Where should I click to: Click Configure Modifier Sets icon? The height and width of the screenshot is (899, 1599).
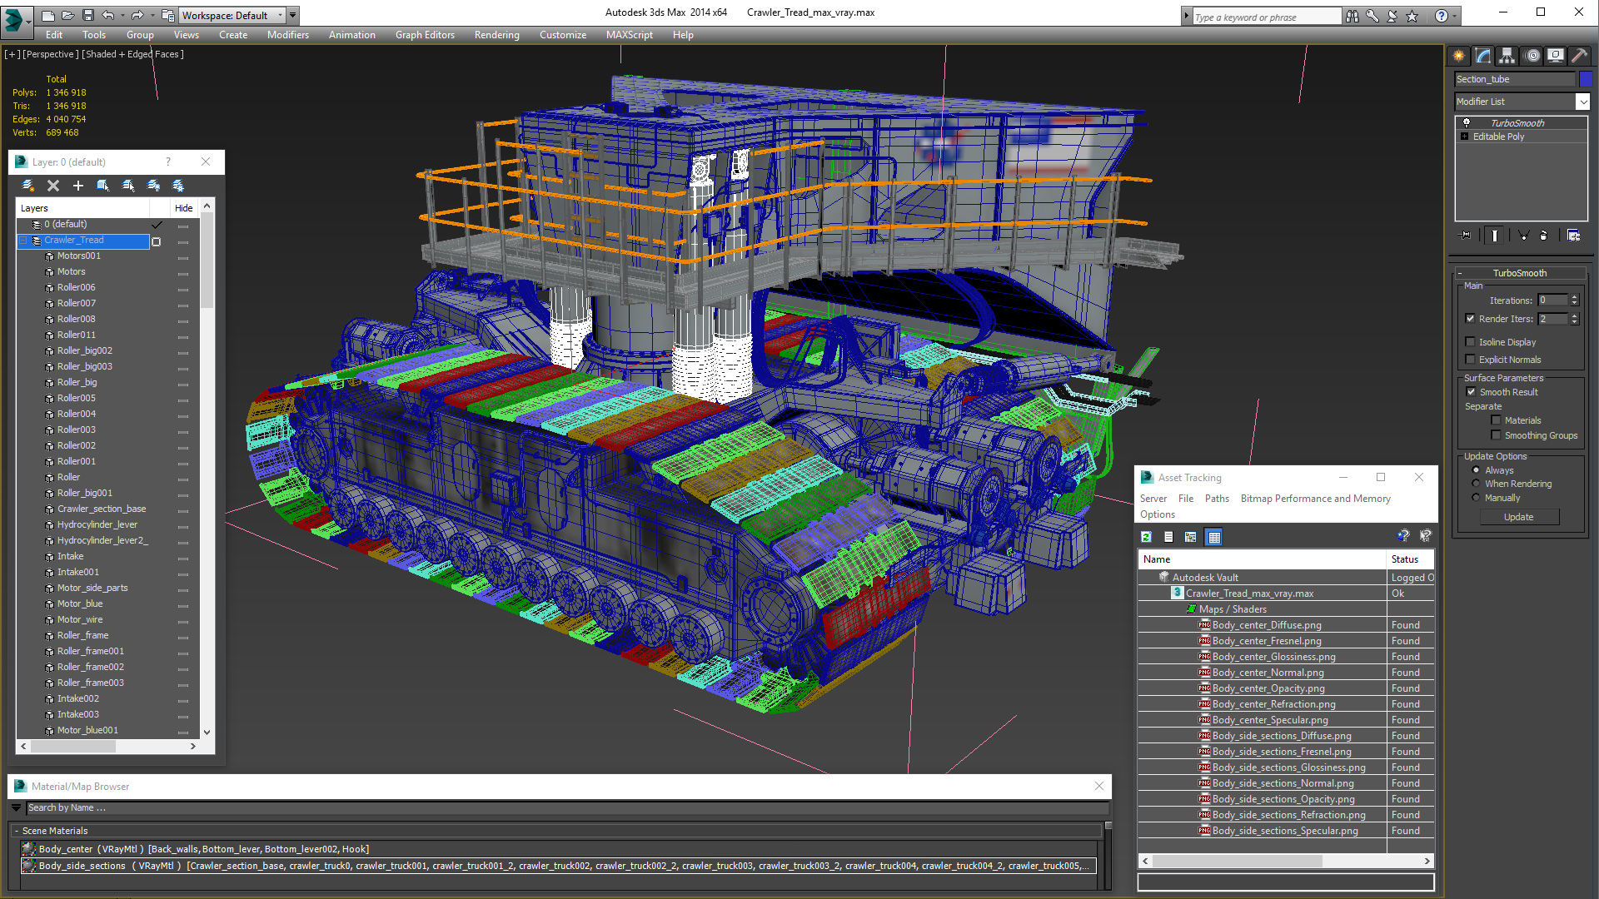[1573, 236]
